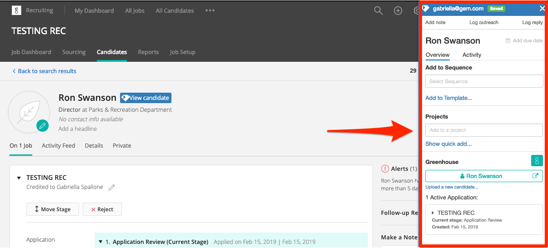The width and height of the screenshot is (548, 248).
Task: Open the Reports tab
Action: [148, 52]
